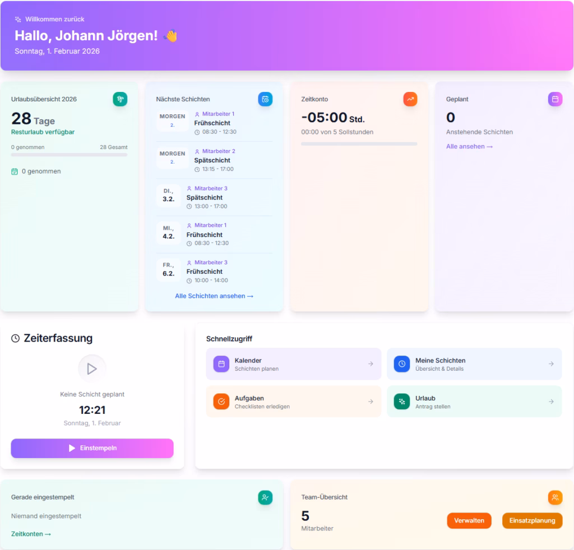Click the orange Aufgaben checklist icon

tap(221, 402)
